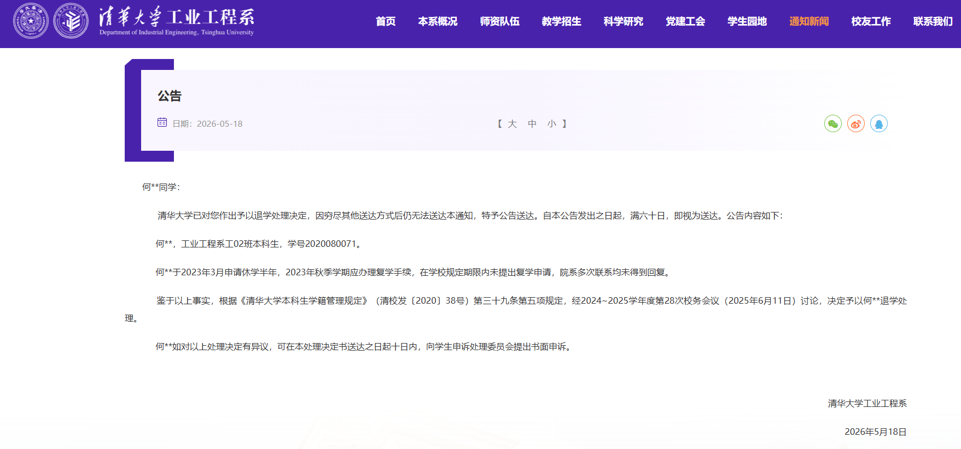Open the 学生园地 menu item
The image size is (961, 449).
pyautogui.click(x=747, y=21)
